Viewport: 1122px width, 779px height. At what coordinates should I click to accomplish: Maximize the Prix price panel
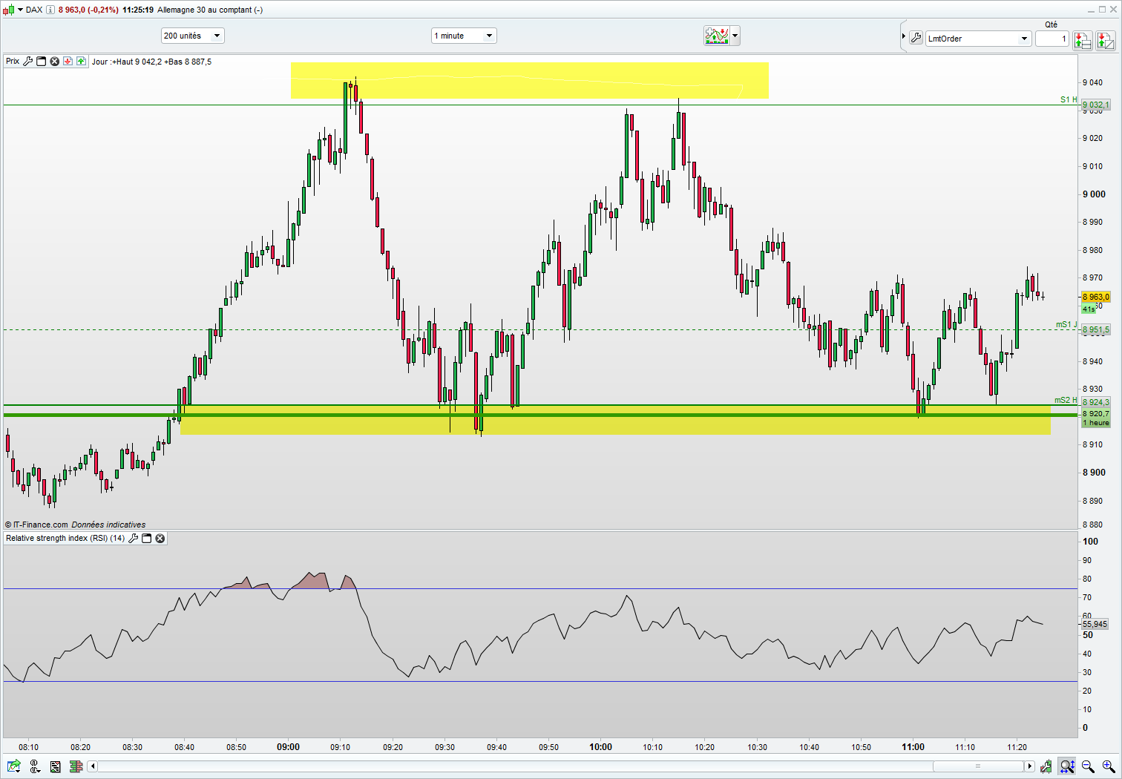click(x=42, y=62)
